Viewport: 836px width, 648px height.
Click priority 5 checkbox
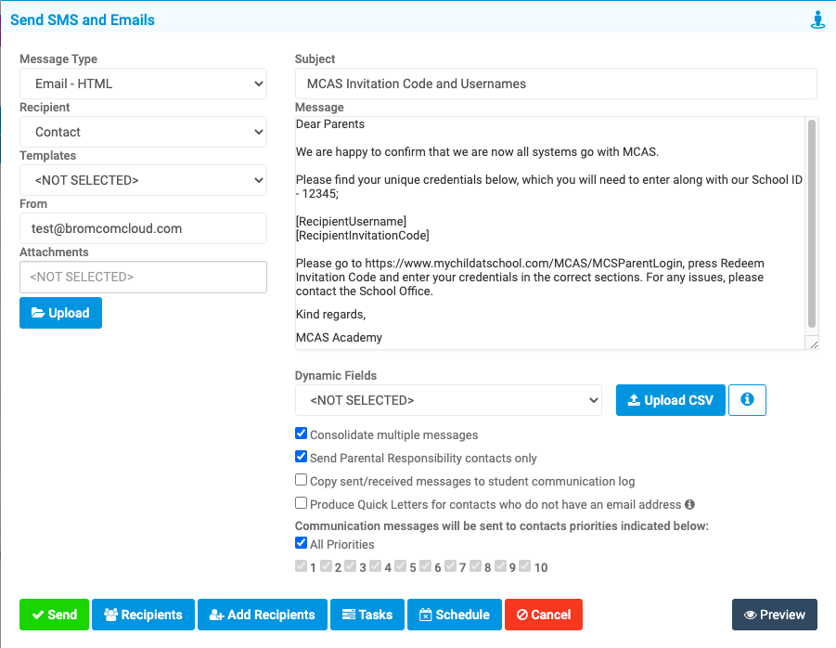pos(401,566)
